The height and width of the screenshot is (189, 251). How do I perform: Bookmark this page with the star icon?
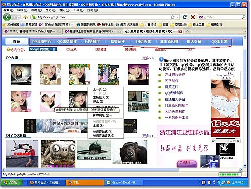tap(173, 17)
